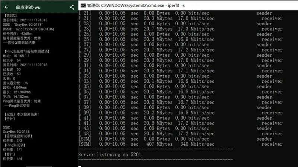Viewport: 298px width, 167px height.
Task: Tap the BSSID a2:c5:f2:ce:01:3a entry
Action: [29, 29]
